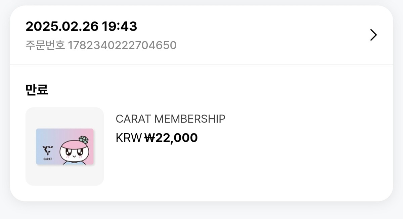Viewport: 403px width, 219px height.
Task: Click the 2025.02.26 order date heading
Action: (x=61, y=27)
